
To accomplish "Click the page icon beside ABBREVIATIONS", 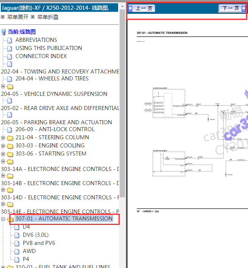I will click(10, 40).
